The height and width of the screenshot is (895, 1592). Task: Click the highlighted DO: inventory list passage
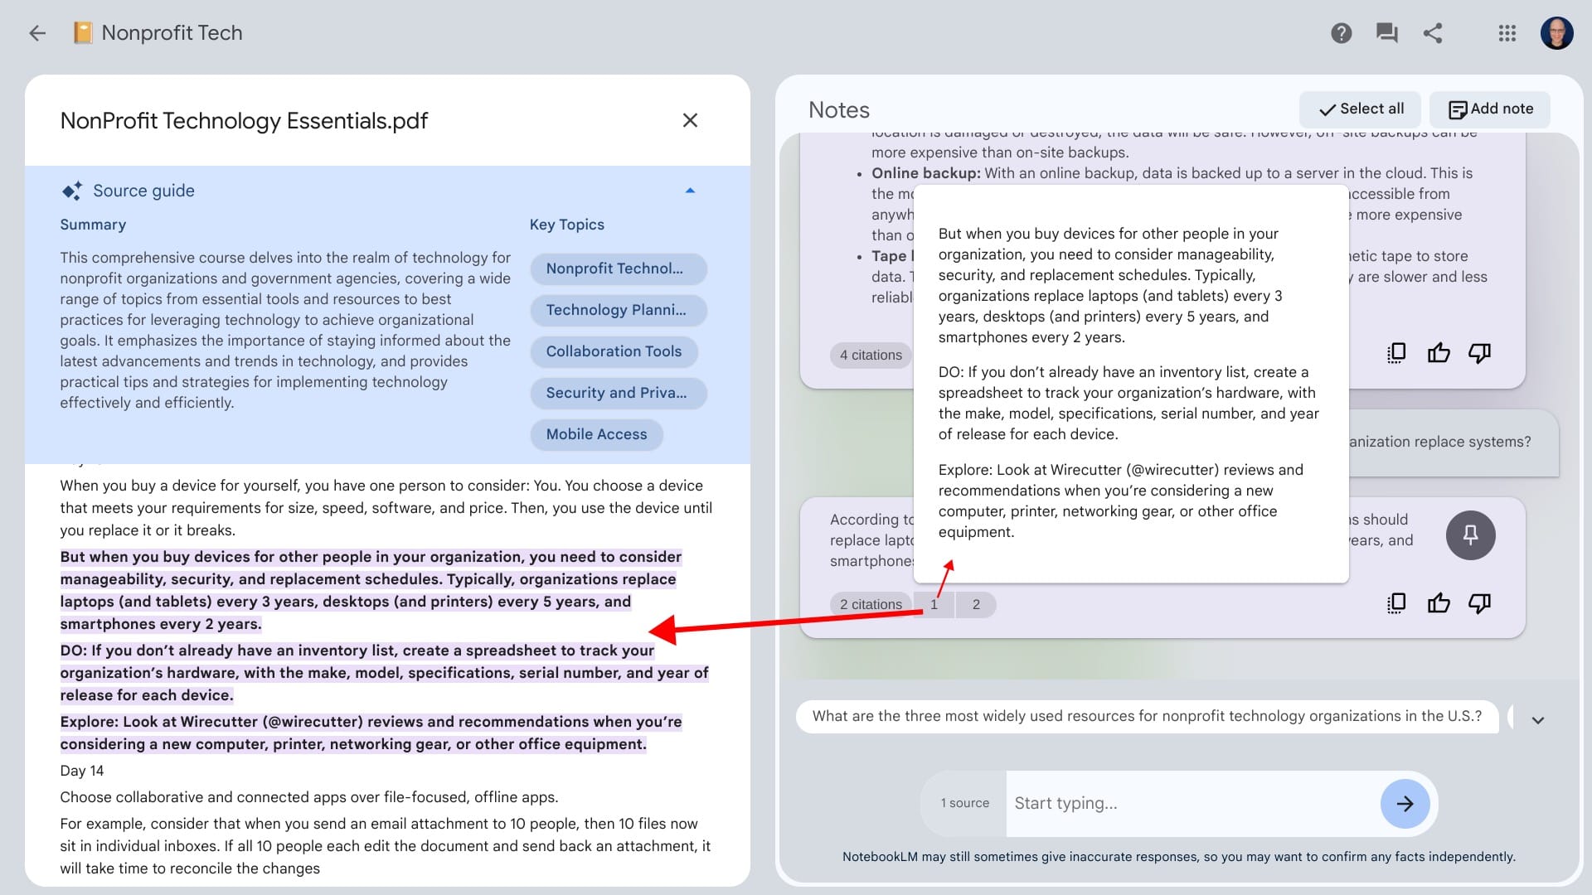pyautogui.click(x=384, y=673)
